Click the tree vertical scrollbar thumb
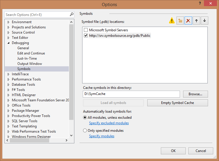Viewport: 219px width, 161px height. coord(71,72)
